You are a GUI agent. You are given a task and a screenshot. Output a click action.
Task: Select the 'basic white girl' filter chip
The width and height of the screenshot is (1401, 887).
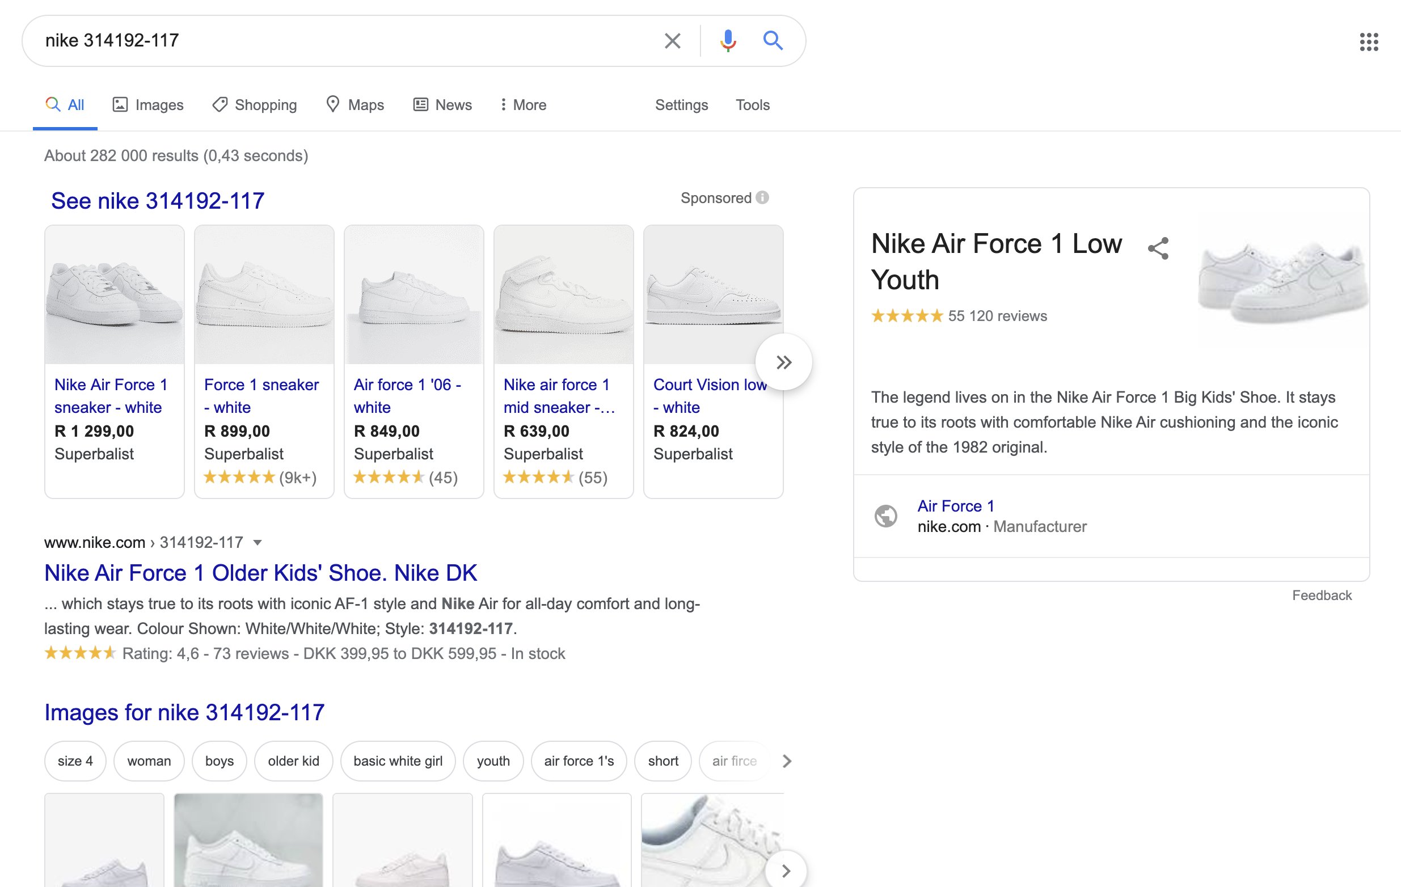pos(398,761)
